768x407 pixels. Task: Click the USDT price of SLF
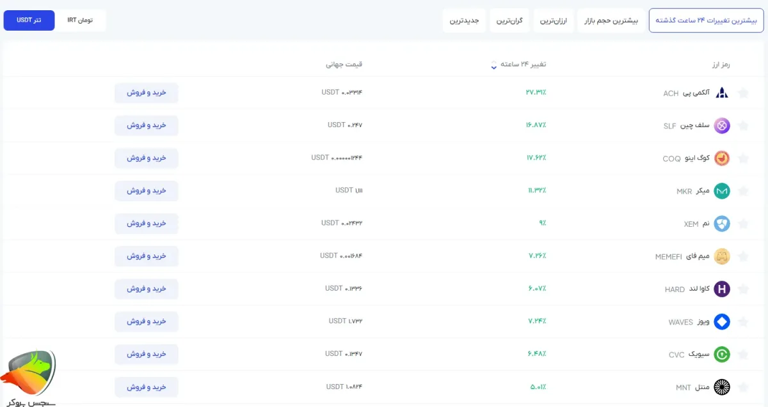click(x=345, y=125)
